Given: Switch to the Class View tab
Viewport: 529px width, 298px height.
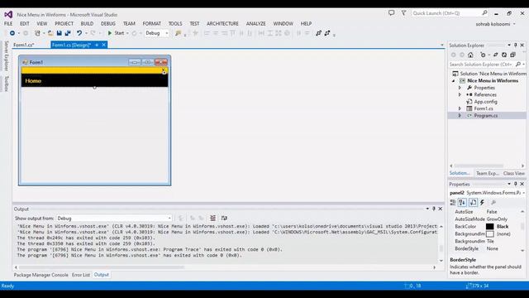Looking at the screenshot, I should click(x=514, y=173).
